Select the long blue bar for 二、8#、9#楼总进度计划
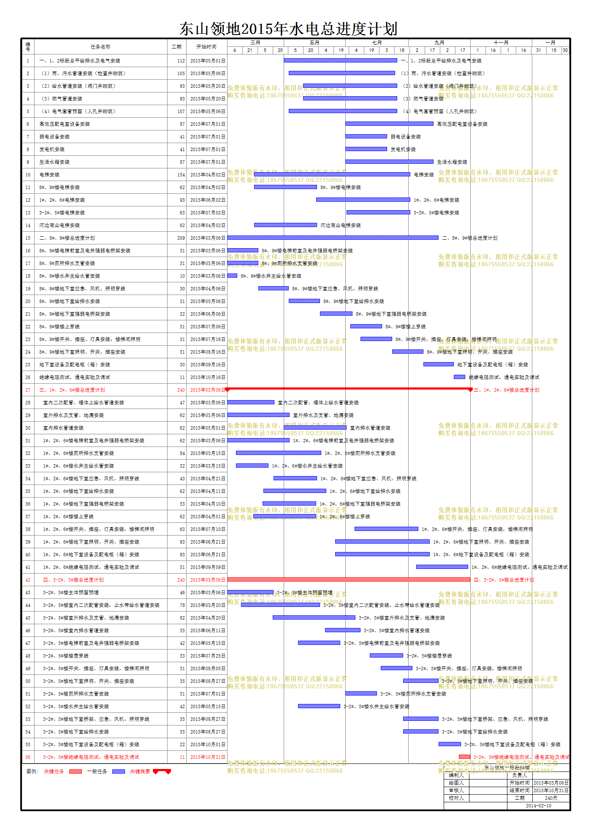The image size is (591, 831). [333, 238]
